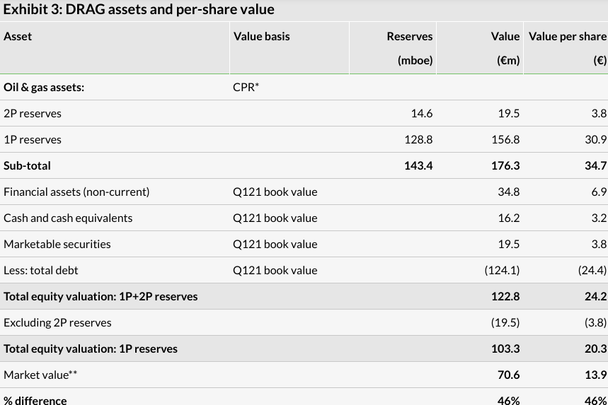
Task: Click the Sub-total reserves figure 143.4
Action: 418,166
